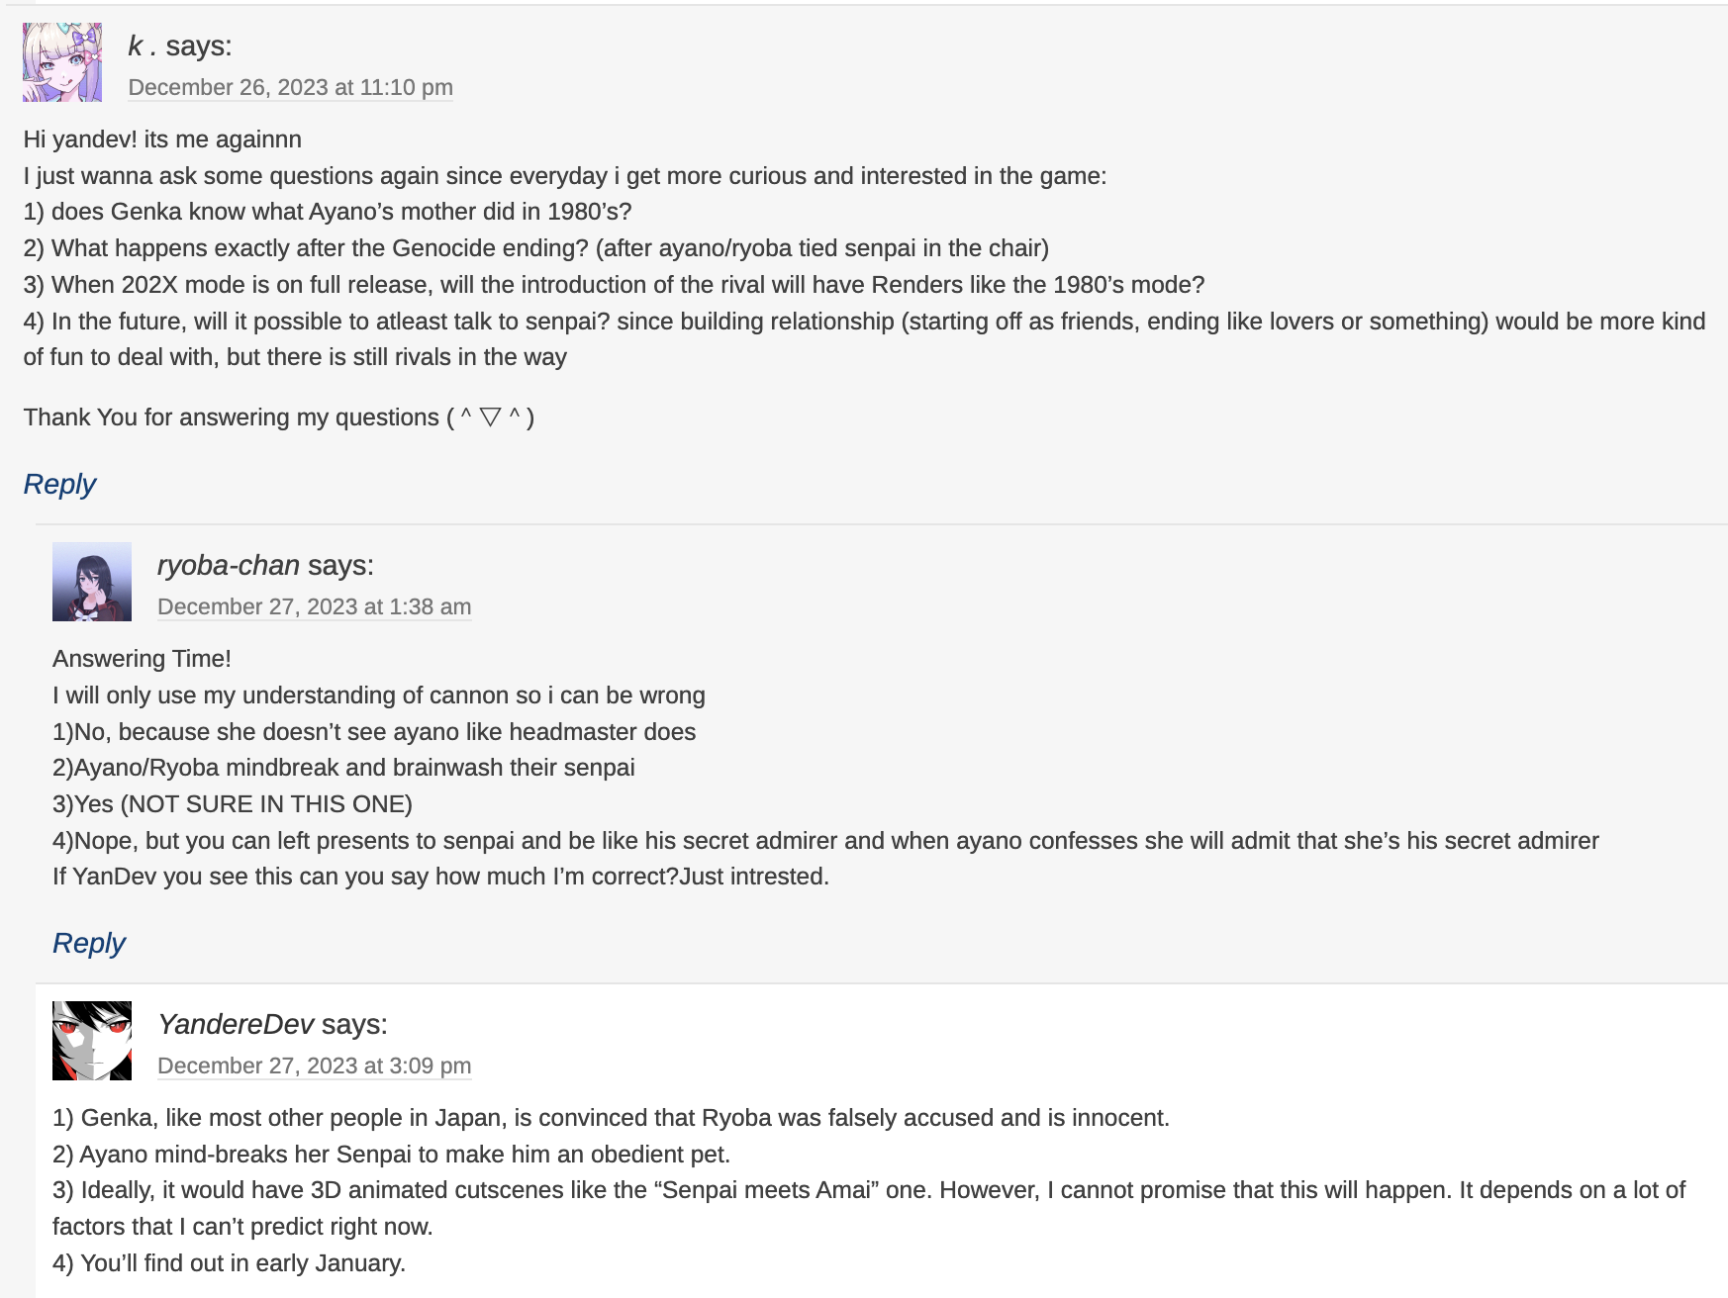Reply to k.'s comment
The height and width of the screenshot is (1298, 1728).
coord(59,484)
